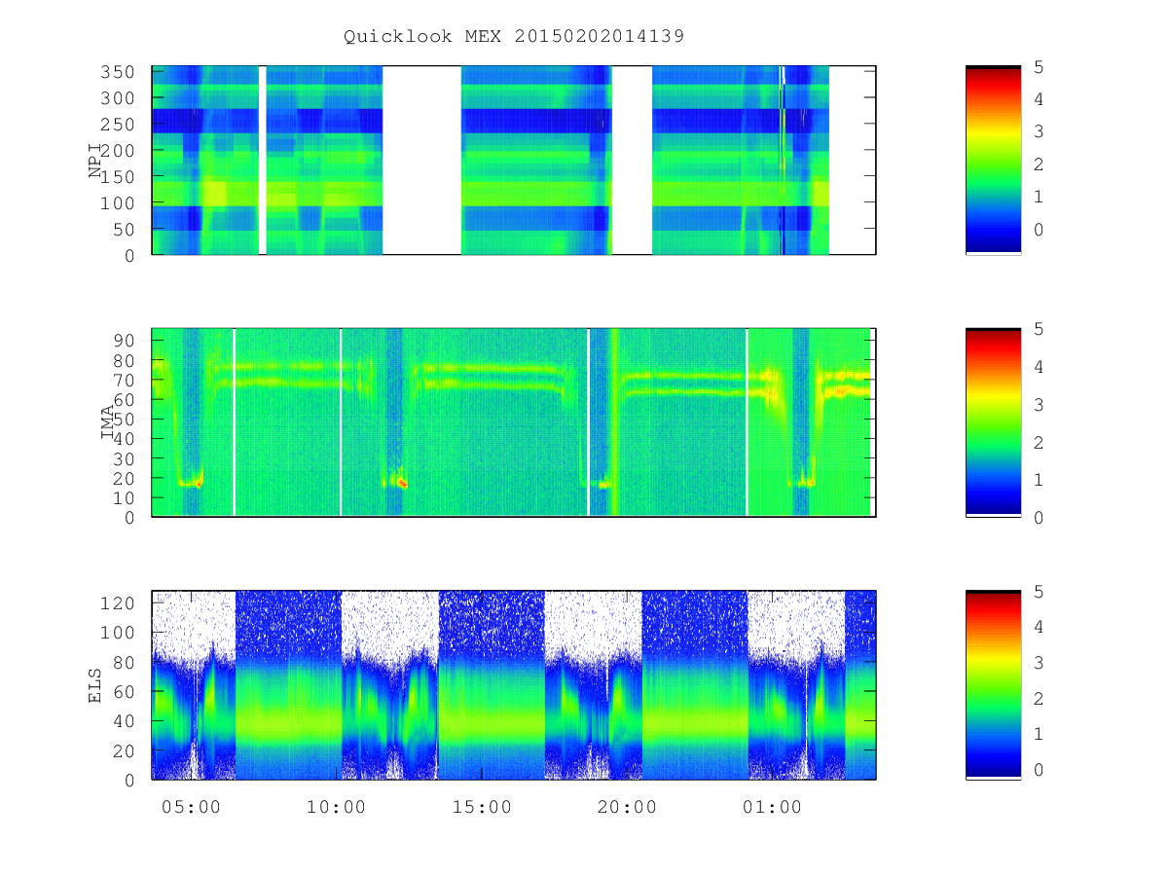Viewport: 1168px width, 876px height.
Task: Click the 10:00 time tick label
Action: click(337, 807)
